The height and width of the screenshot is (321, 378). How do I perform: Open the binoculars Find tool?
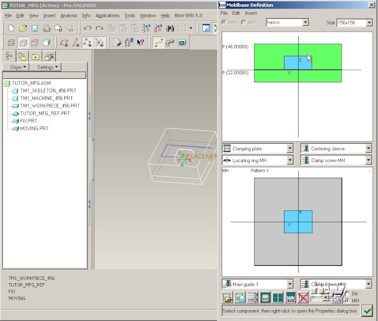(x=170, y=28)
